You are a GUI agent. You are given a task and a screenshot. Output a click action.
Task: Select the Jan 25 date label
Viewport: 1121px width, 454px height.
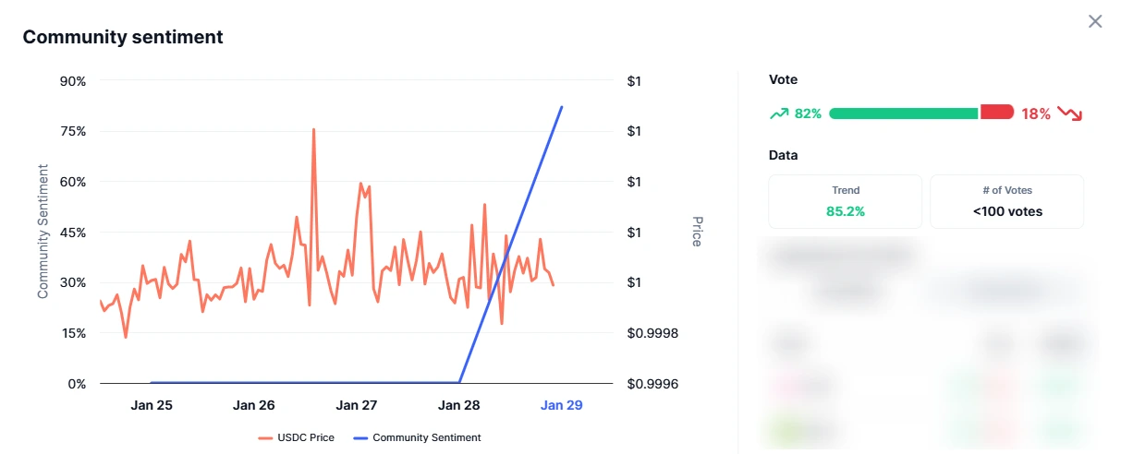152,405
